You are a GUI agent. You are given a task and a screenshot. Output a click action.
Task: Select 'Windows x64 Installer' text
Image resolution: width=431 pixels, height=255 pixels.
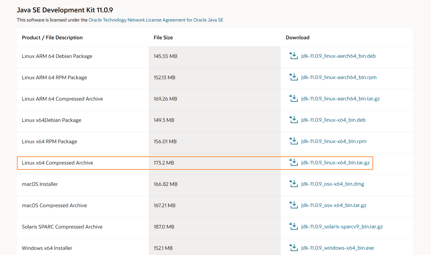coord(47,248)
